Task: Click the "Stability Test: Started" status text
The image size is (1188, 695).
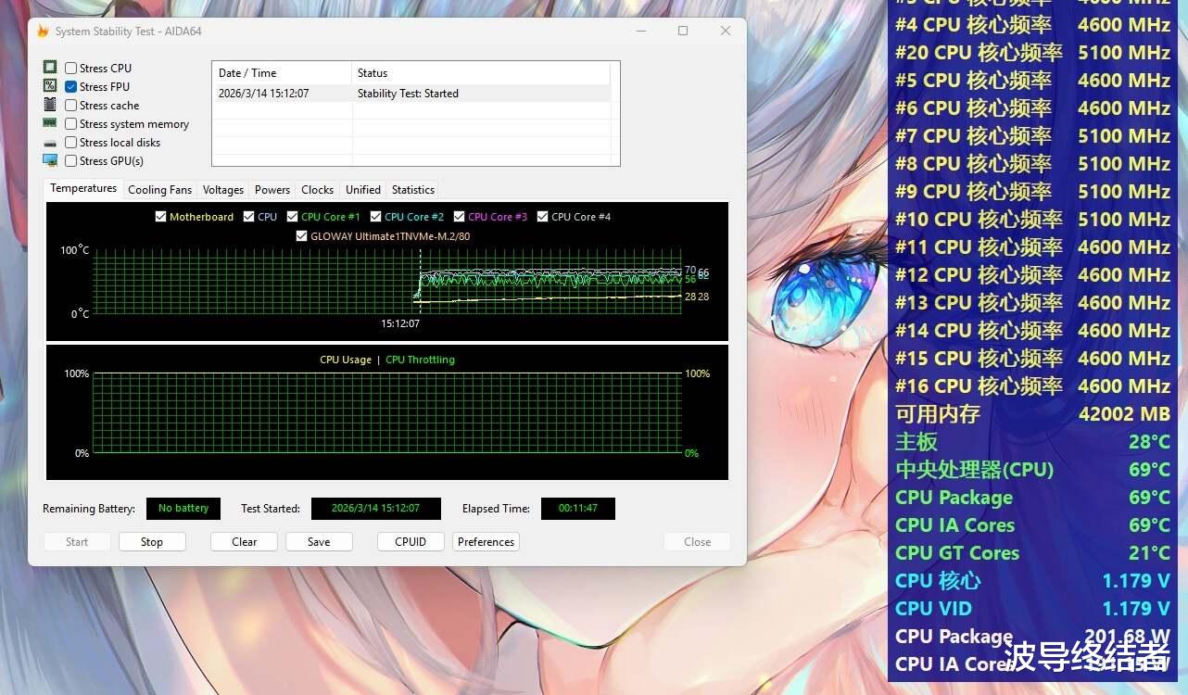Action: pyautogui.click(x=408, y=94)
